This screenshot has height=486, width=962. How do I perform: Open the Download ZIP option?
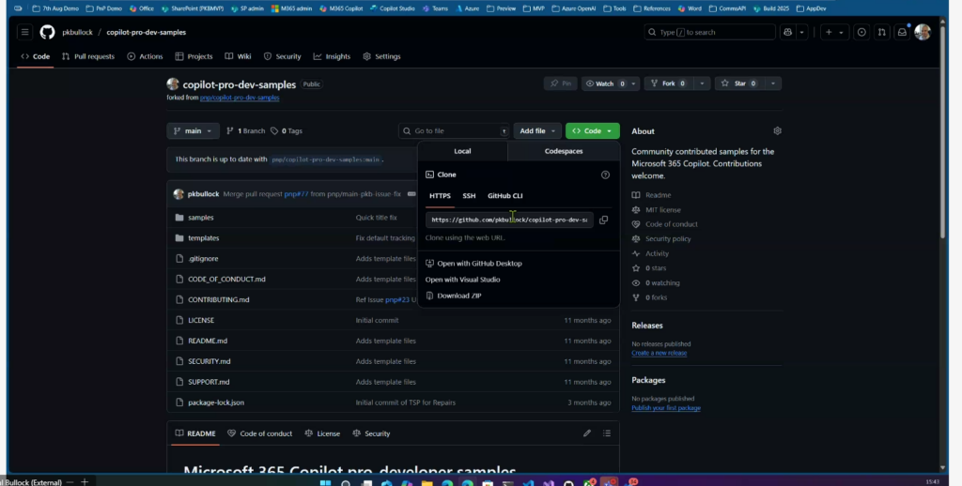tap(453, 296)
